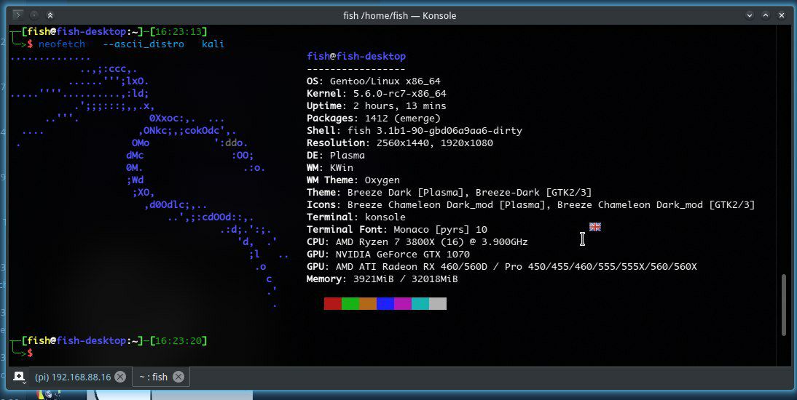
Task: Click the magenta color block
Action: click(x=403, y=303)
